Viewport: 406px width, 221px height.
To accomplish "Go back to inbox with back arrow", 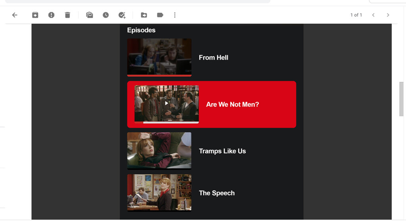I will 15,15.
